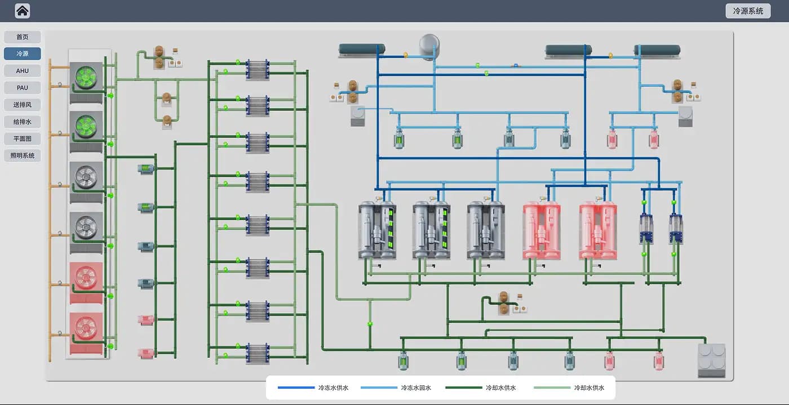Select the 冷源 sidebar item
789x405 pixels.
coord(23,54)
